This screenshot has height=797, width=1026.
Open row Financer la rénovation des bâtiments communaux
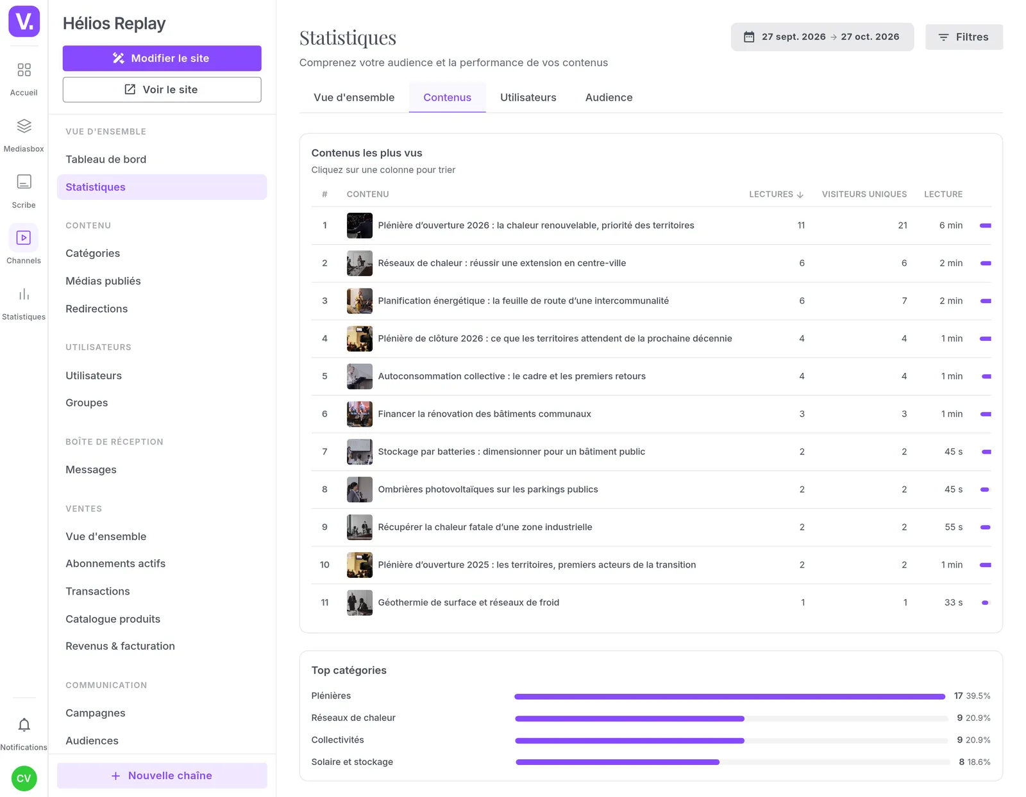(x=651, y=415)
